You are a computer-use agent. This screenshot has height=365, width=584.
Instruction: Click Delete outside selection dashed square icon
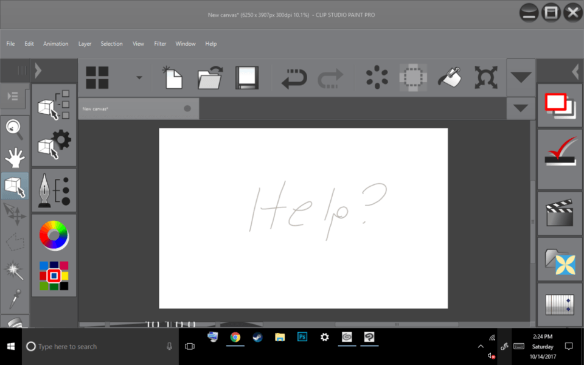click(413, 77)
